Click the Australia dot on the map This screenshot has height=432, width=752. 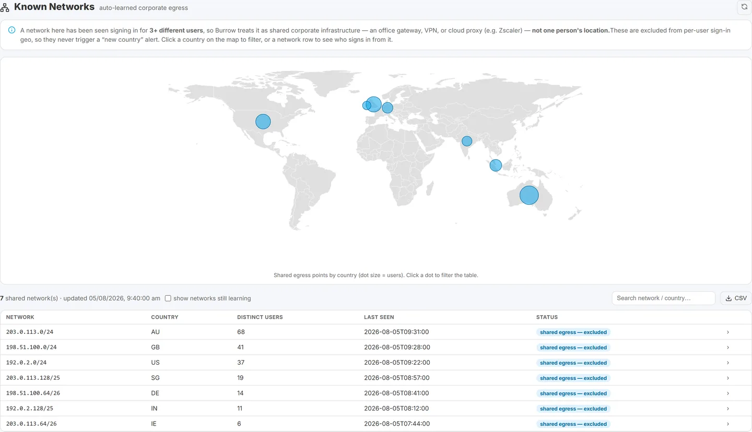click(529, 195)
